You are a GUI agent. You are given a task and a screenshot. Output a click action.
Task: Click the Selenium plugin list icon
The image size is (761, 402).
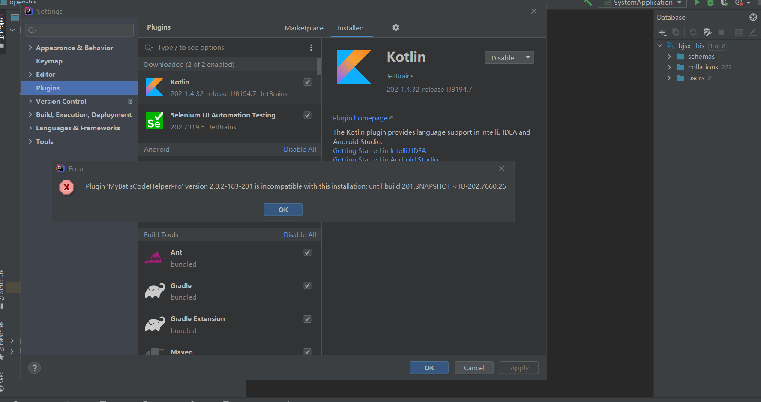click(x=155, y=120)
